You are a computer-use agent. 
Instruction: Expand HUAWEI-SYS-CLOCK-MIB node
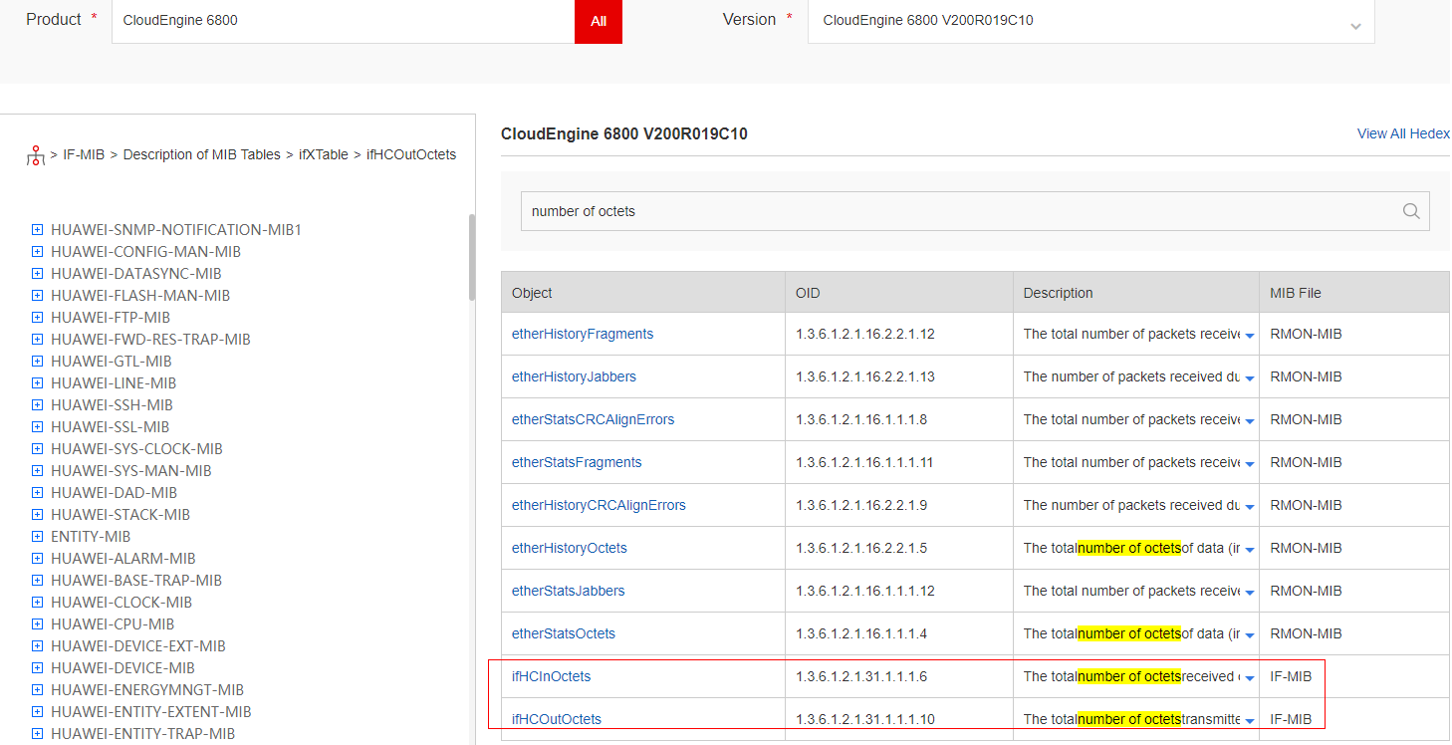pyautogui.click(x=37, y=449)
